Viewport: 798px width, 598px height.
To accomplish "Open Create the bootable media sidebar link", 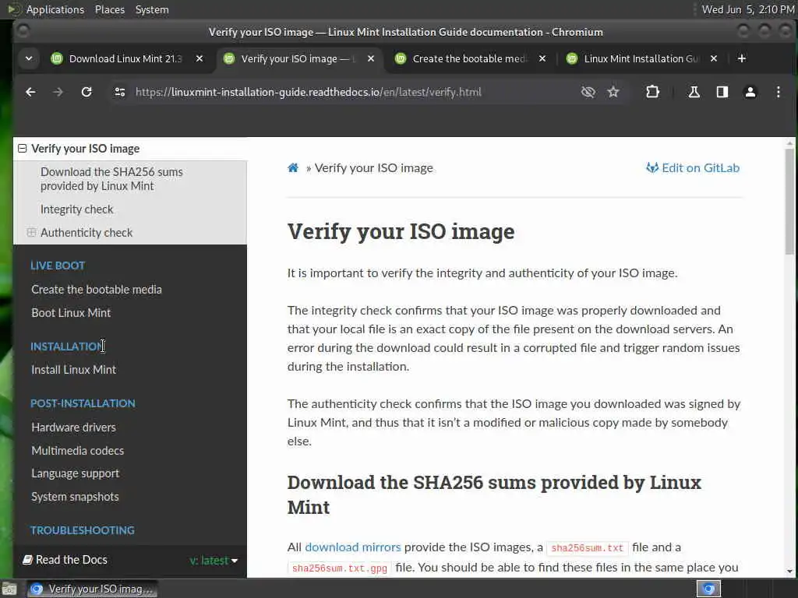I will 97,290.
